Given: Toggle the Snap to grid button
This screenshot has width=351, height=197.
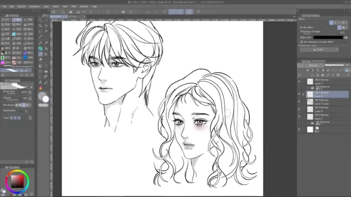Looking at the screenshot, I should tap(189, 12).
